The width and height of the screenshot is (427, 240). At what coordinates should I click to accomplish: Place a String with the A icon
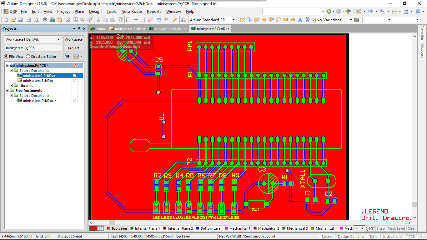click(x=300, y=20)
